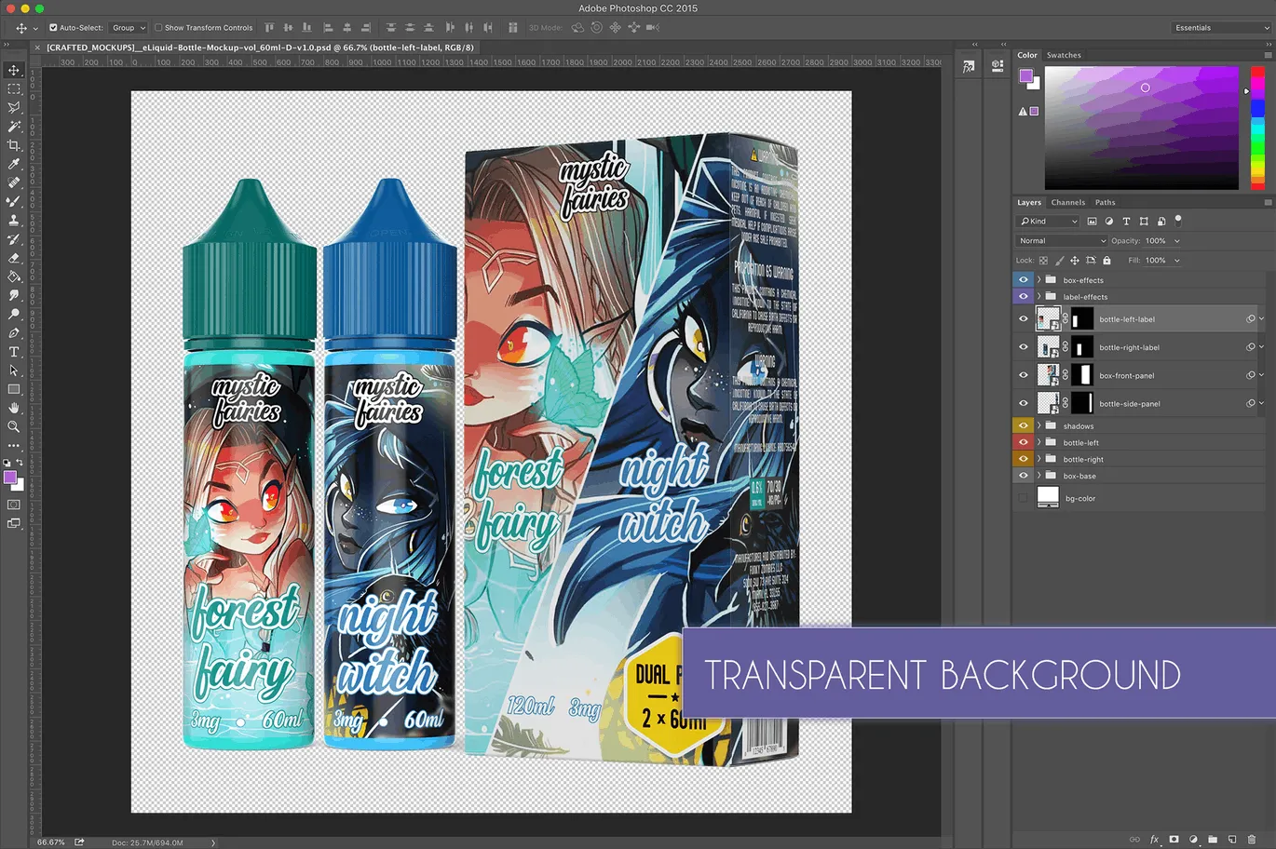
Task: Pick the Eraser tool
Action: tap(13, 257)
